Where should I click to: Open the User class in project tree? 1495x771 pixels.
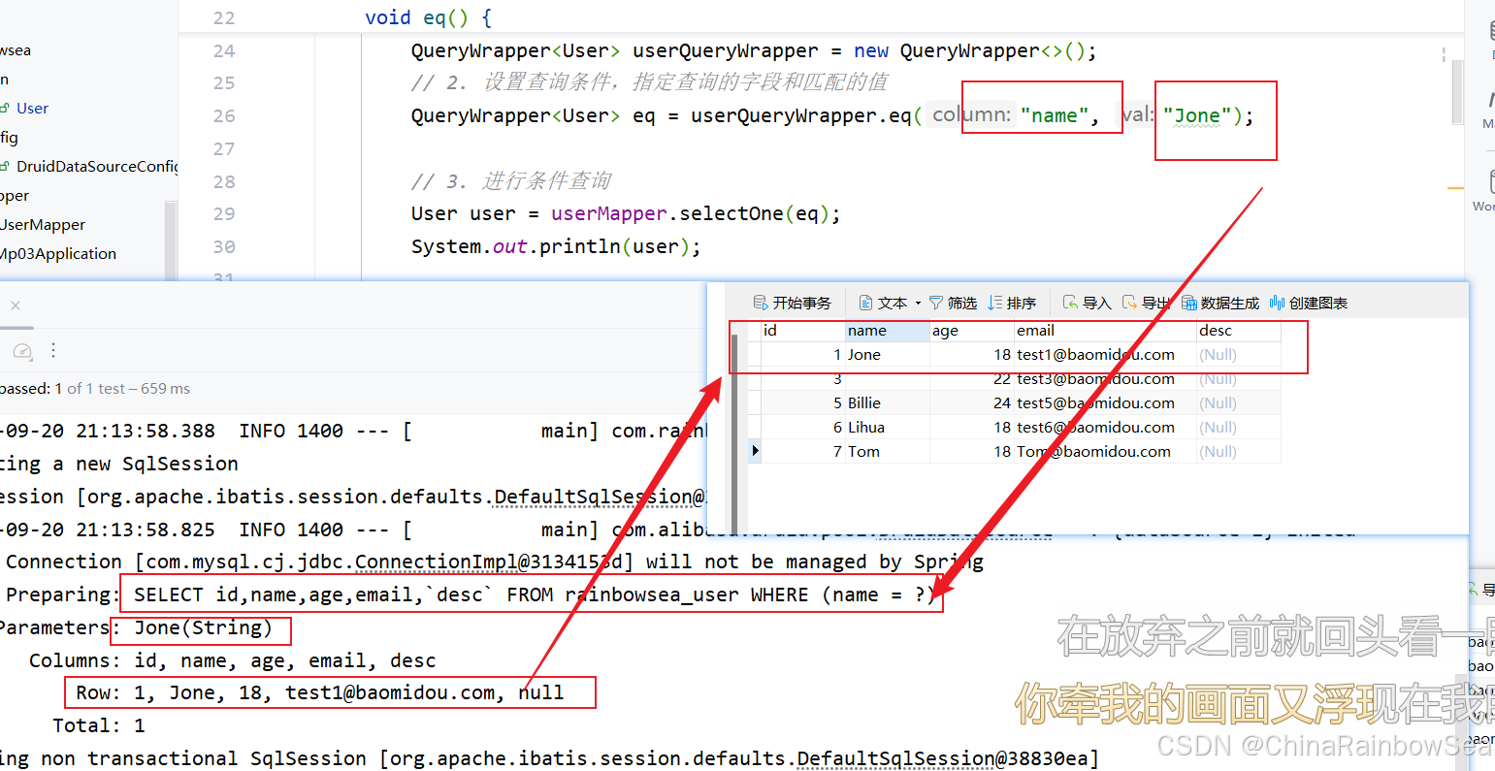pos(32,109)
